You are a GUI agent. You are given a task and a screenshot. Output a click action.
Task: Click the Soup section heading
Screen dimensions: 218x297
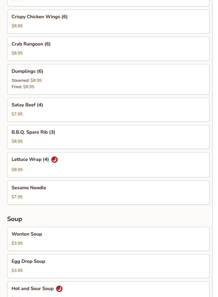click(x=15, y=219)
